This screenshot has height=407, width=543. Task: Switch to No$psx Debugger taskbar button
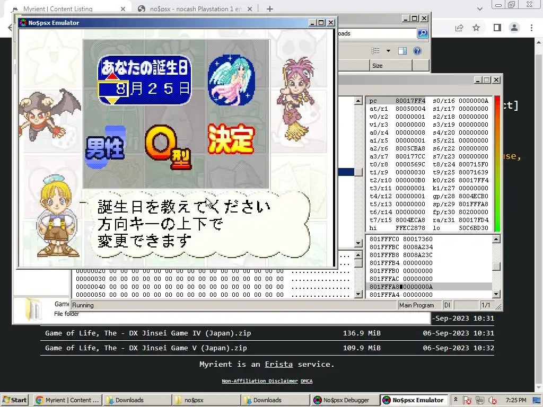[x=344, y=400]
